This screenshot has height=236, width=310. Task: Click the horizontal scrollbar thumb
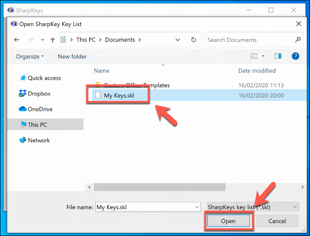tap(160, 187)
